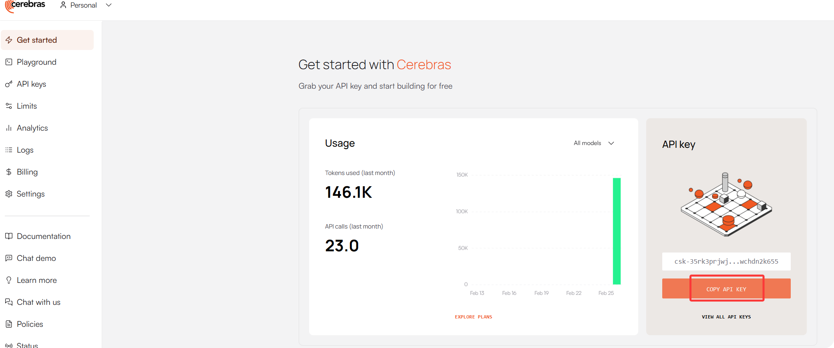Click the Playground terminal icon
The image size is (834, 348).
(9, 62)
